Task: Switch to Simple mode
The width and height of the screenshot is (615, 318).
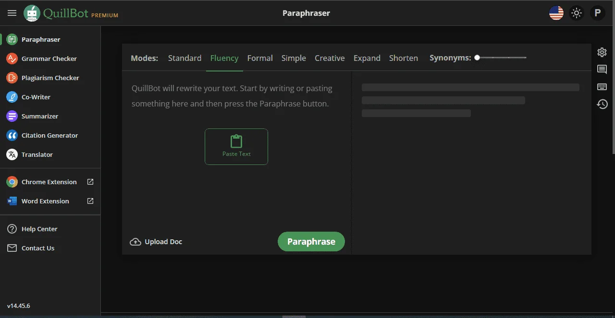Action: (x=294, y=58)
